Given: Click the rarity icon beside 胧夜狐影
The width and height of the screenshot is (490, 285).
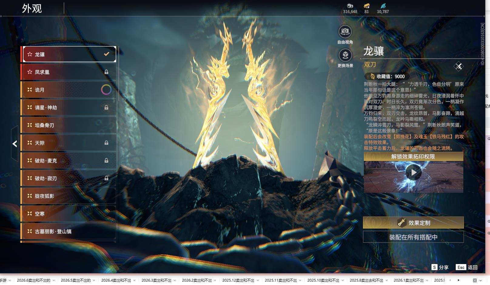Looking at the screenshot, I should coord(30,196).
